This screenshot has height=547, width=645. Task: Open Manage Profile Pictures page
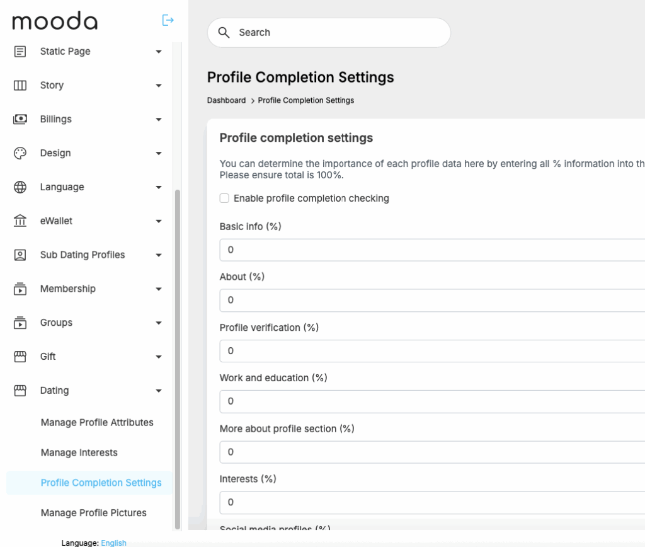tap(94, 513)
